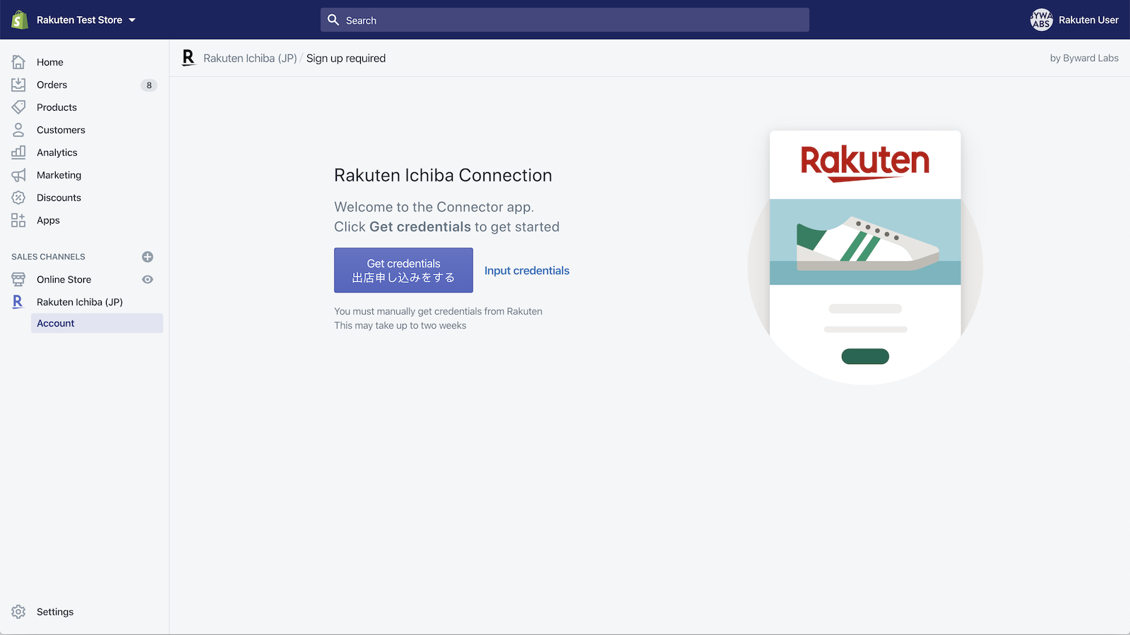This screenshot has width=1130, height=635.
Task: Click the Shopify bag logo
Action: (x=19, y=20)
